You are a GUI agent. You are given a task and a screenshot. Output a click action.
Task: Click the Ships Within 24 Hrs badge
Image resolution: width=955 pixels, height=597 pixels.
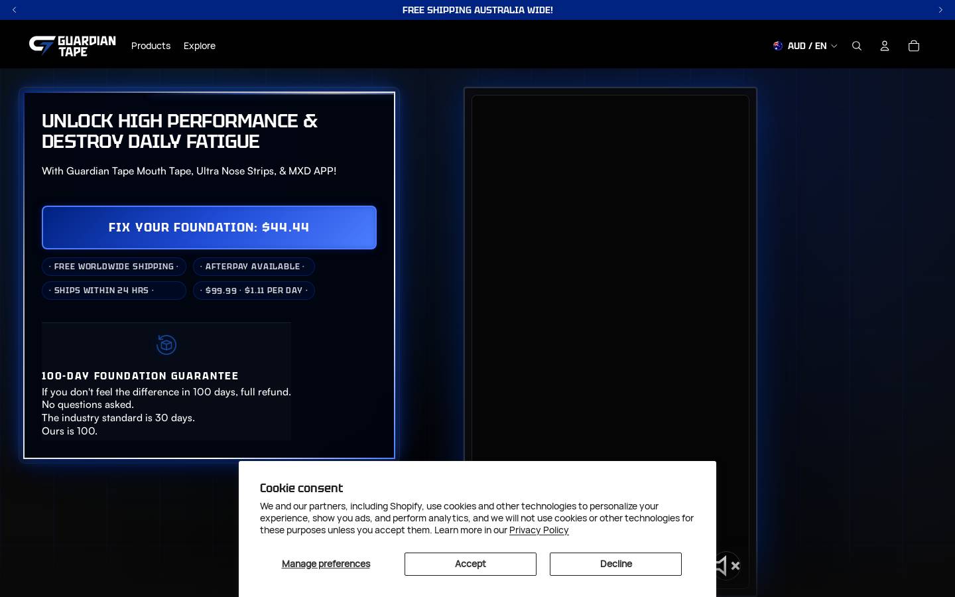tap(114, 291)
